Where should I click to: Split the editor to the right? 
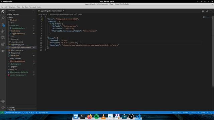tap(207, 11)
